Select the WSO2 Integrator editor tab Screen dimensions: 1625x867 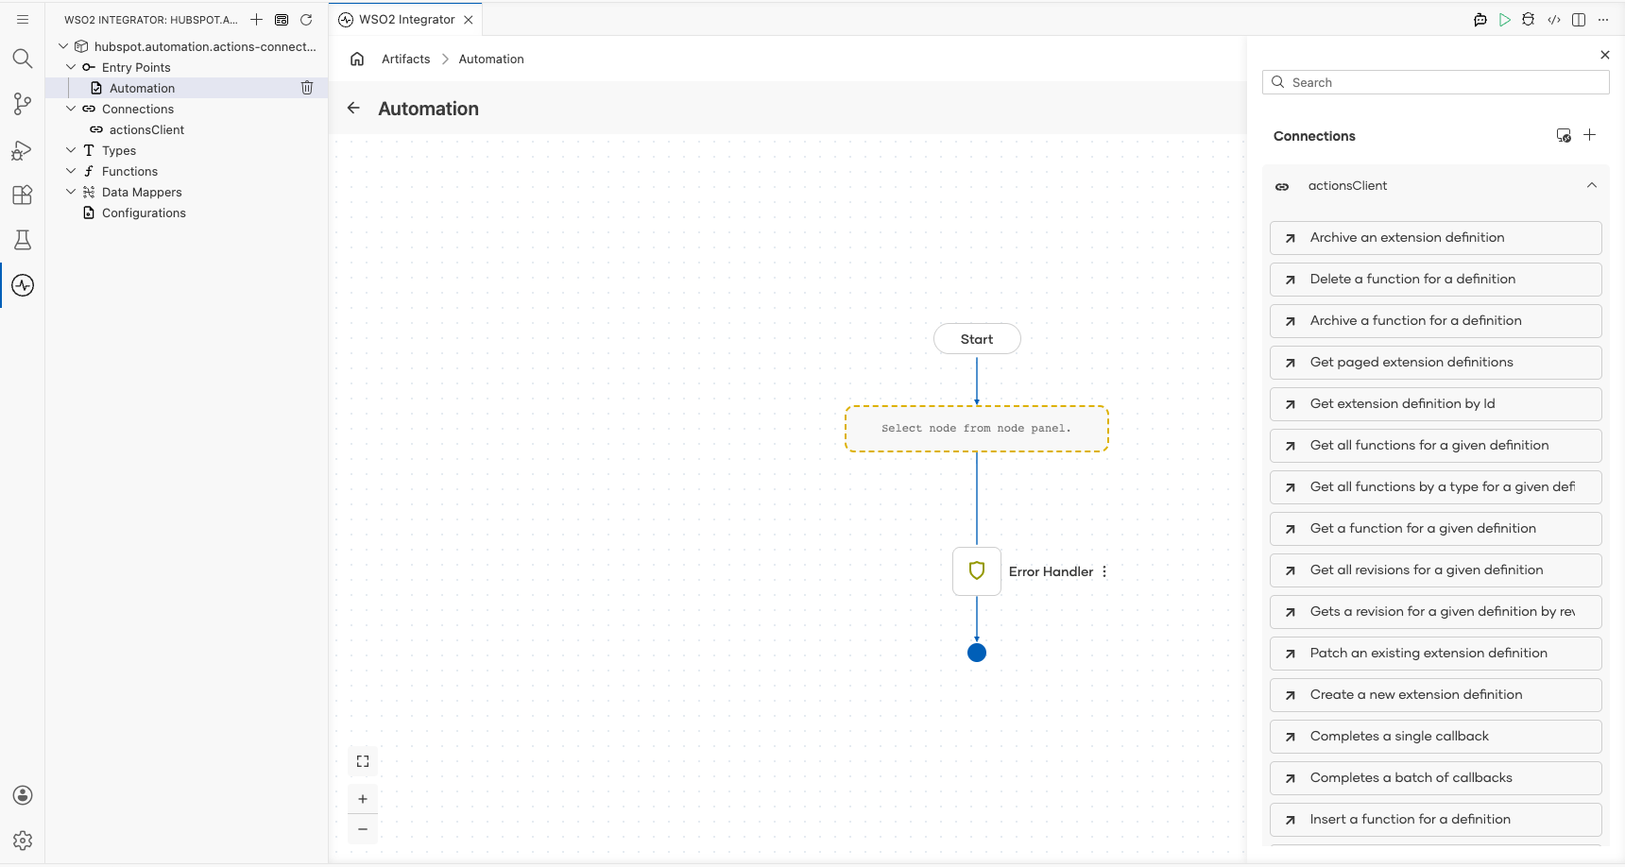406,19
